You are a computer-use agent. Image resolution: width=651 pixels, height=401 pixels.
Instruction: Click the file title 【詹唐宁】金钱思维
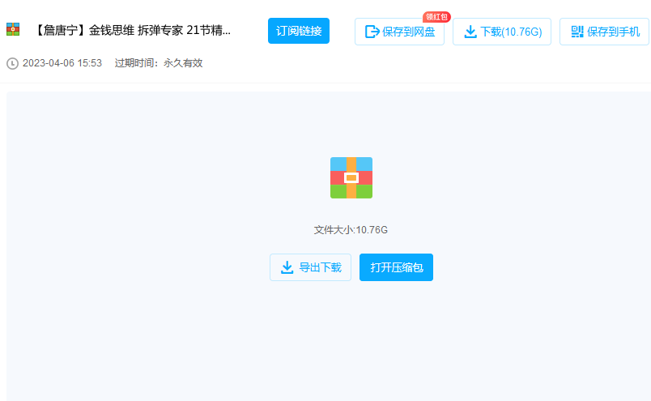(133, 30)
